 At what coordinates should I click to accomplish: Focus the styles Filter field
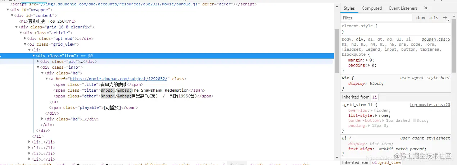377,18
